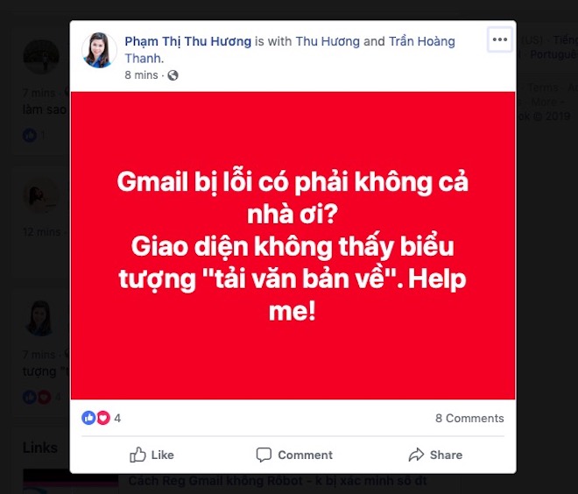Open Trần Hoàng Thanh's tagged profile link
Screen dimensions: 578x494
tap(290, 50)
